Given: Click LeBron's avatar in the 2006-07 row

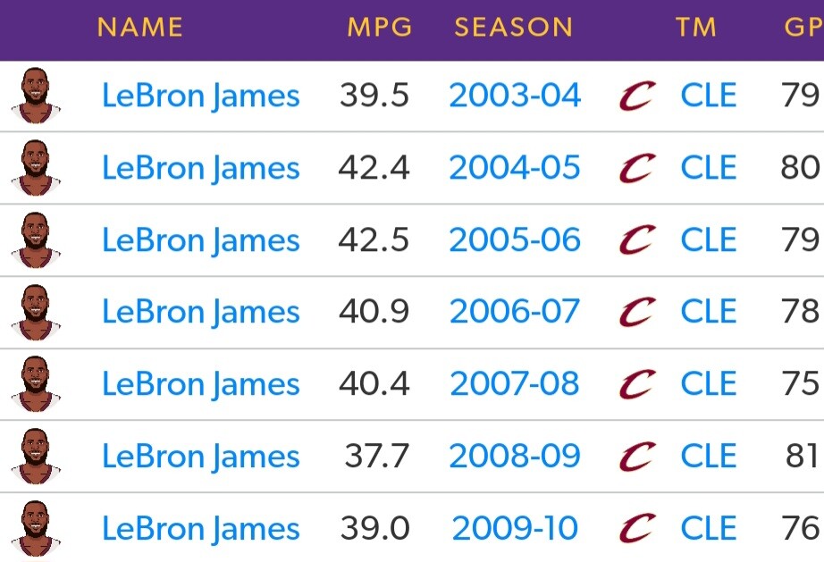Looking at the screenshot, I should pos(36,312).
